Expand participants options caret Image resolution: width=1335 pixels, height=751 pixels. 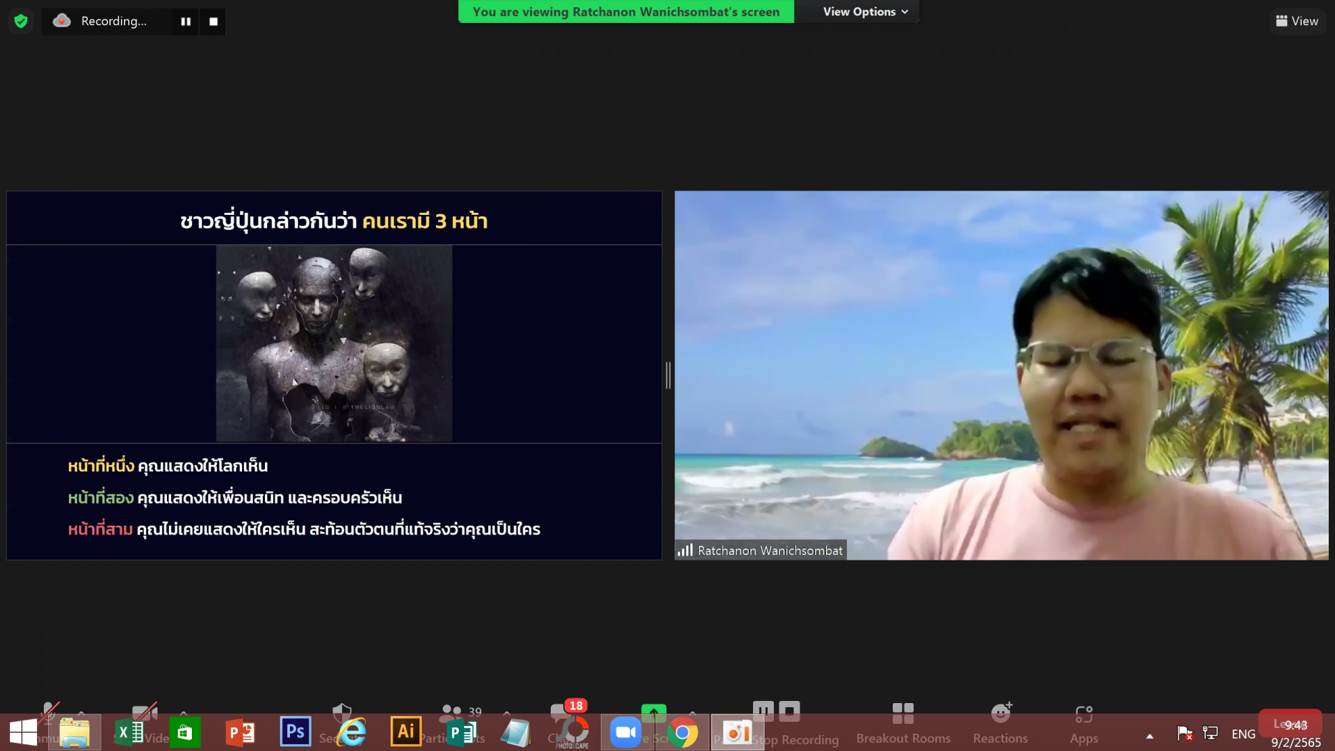coord(507,713)
